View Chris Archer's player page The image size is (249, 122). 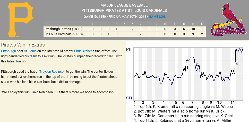click(83, 51)
